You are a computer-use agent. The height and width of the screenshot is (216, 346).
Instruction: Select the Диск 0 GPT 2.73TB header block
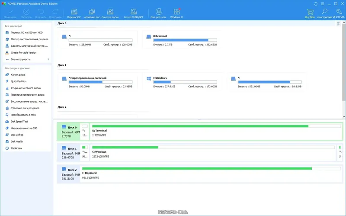pos(68,132)
